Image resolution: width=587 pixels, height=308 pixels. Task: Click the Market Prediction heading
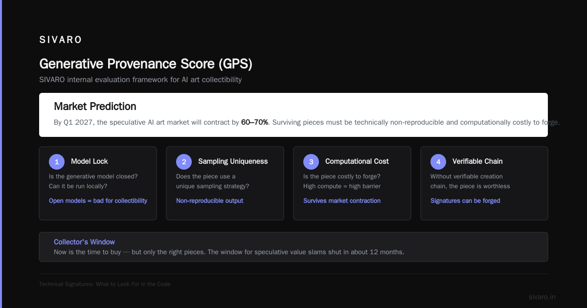(95, 107)
